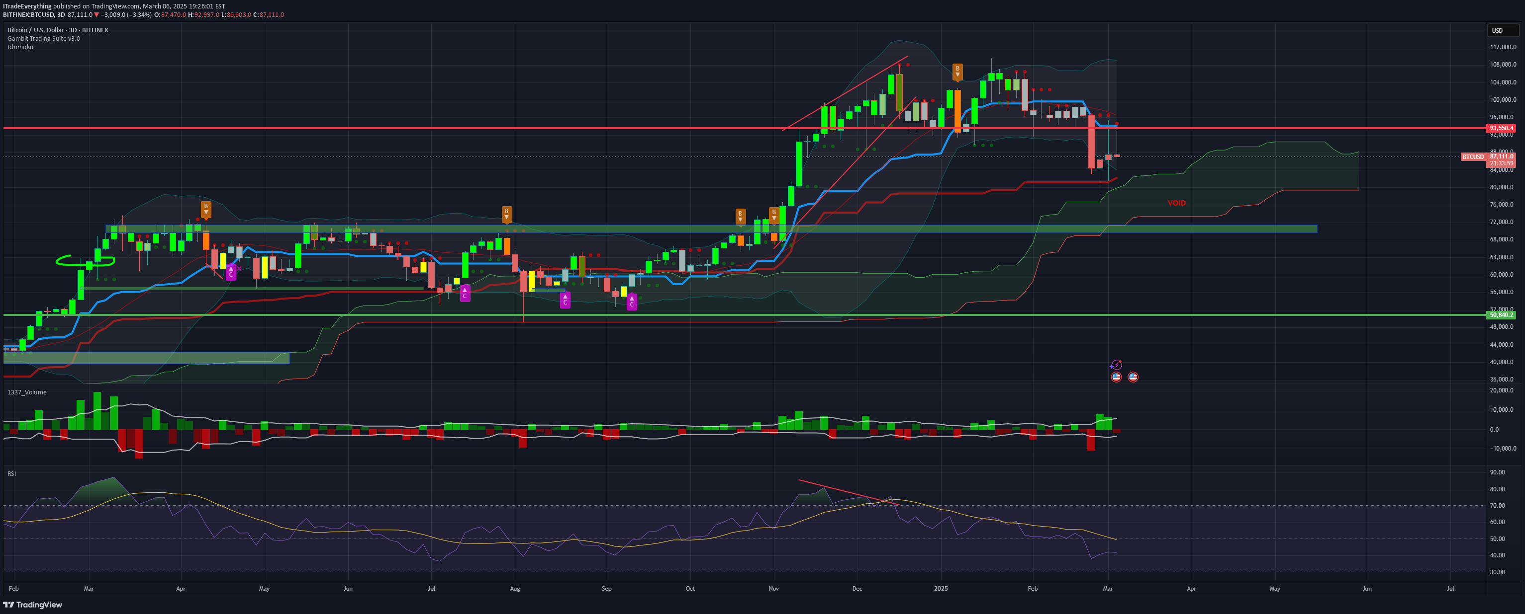Image resolution: width=1525 pixels, height=614 pixels.
Task: Open the ITradeEverything author link
Action: (x=27, y=6)
